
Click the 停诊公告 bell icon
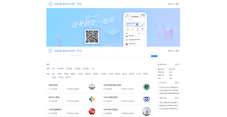click(x=159, y=98)
